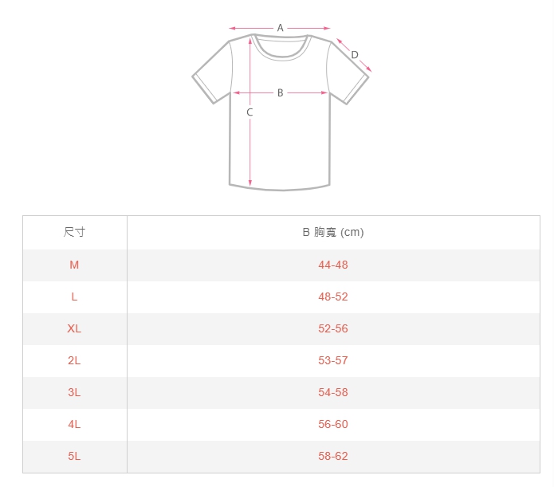
Task: Select the 4L size row label
Action: 74,424
